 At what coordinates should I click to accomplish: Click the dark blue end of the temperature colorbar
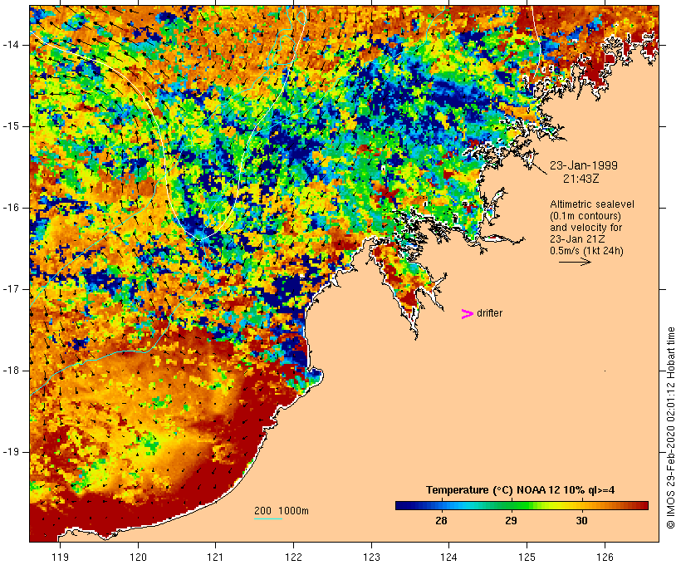point(402,505)
